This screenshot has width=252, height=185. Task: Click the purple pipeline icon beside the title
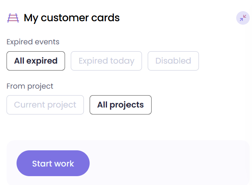pyautogui.click(x=13, y=18)
